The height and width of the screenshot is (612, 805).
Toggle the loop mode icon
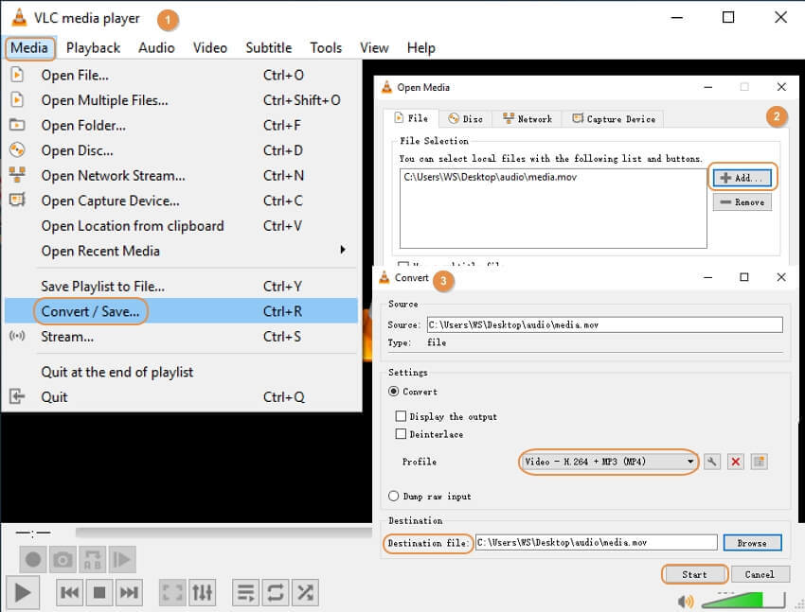[276, 593]
